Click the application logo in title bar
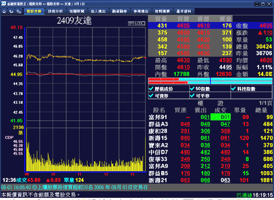 [x=4, y=4]
